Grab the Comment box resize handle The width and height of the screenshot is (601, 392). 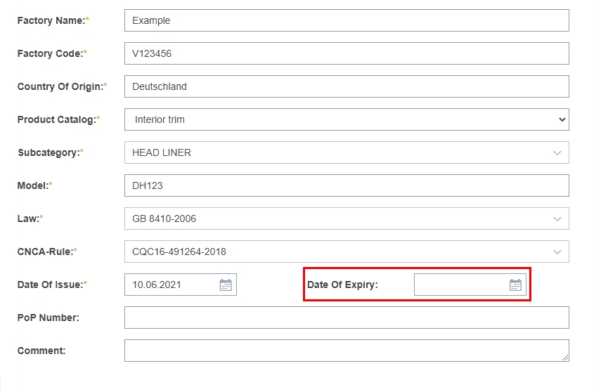[565, 358]
